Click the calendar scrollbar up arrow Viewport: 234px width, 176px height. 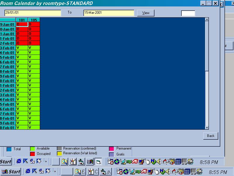tap(207, 19)
